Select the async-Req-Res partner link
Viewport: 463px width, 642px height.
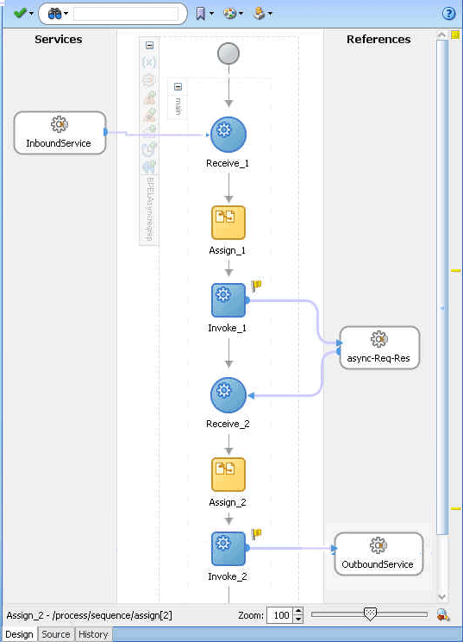[x=379, y=348]
